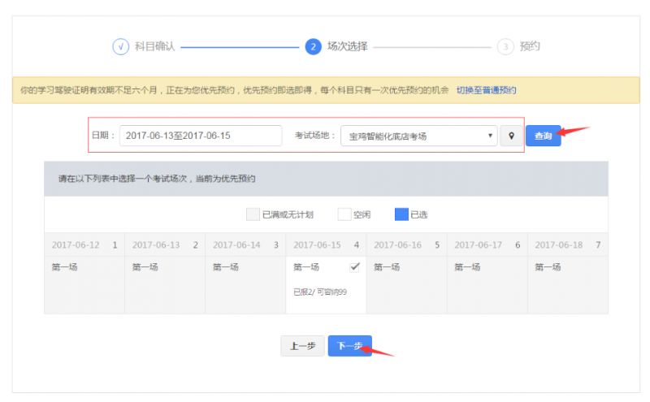Click the blue 查询 search button
Screen dimensions: 650x402
point(543,136)
